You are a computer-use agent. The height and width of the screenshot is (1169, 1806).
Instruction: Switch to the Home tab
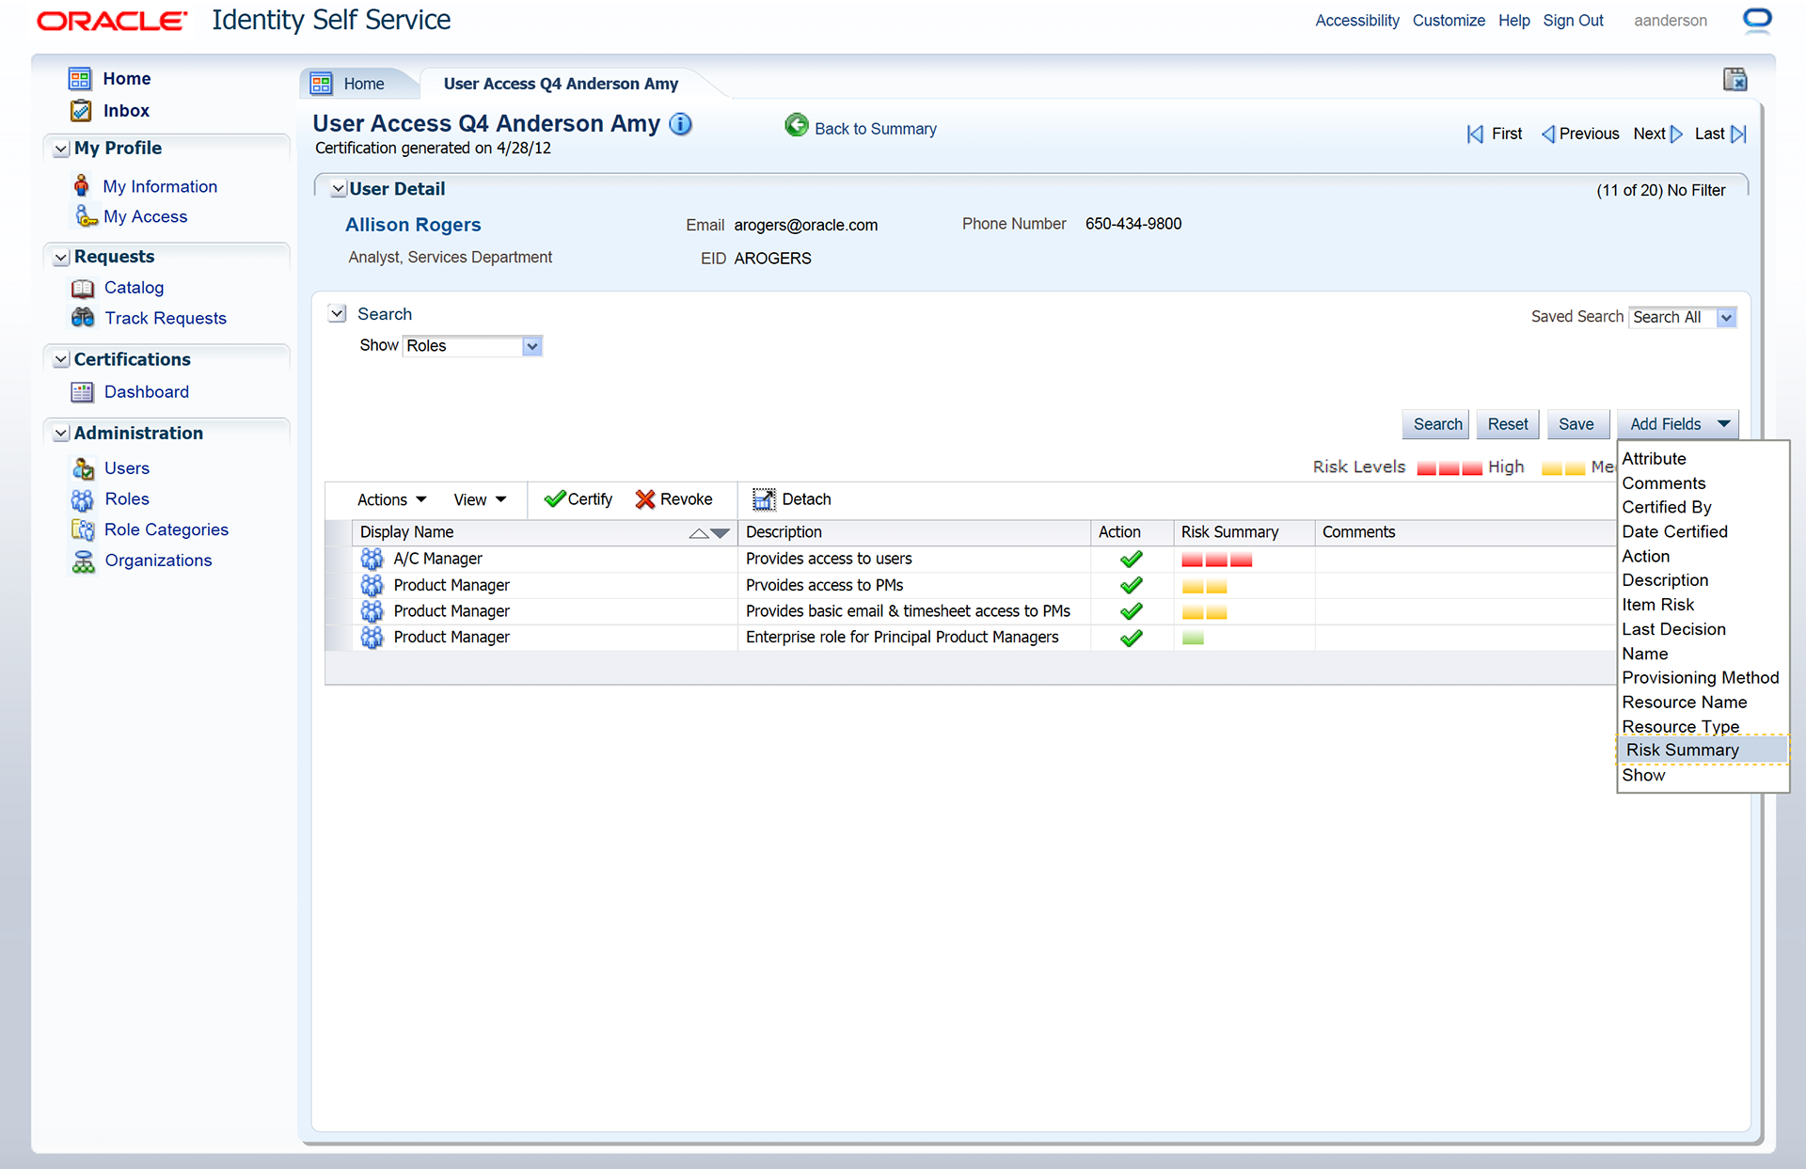(x=358, y=84)
